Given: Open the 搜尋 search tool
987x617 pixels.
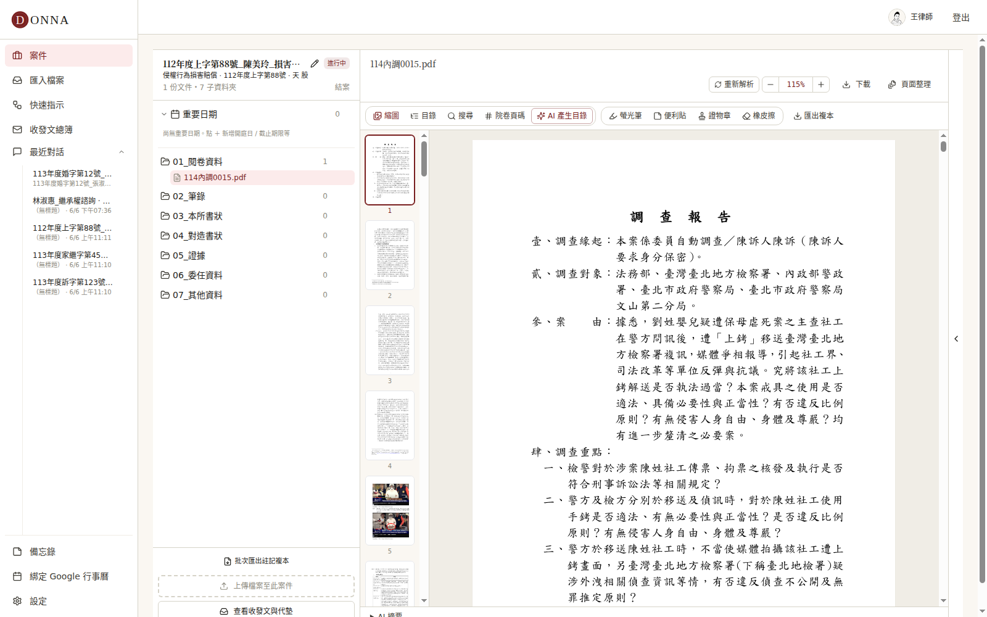Looking at the screenshot, I should pyautogui.click(x=460, y=116).
